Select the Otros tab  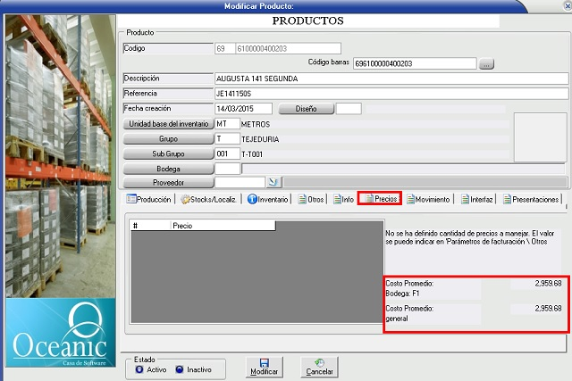click(x=310, y=200)
